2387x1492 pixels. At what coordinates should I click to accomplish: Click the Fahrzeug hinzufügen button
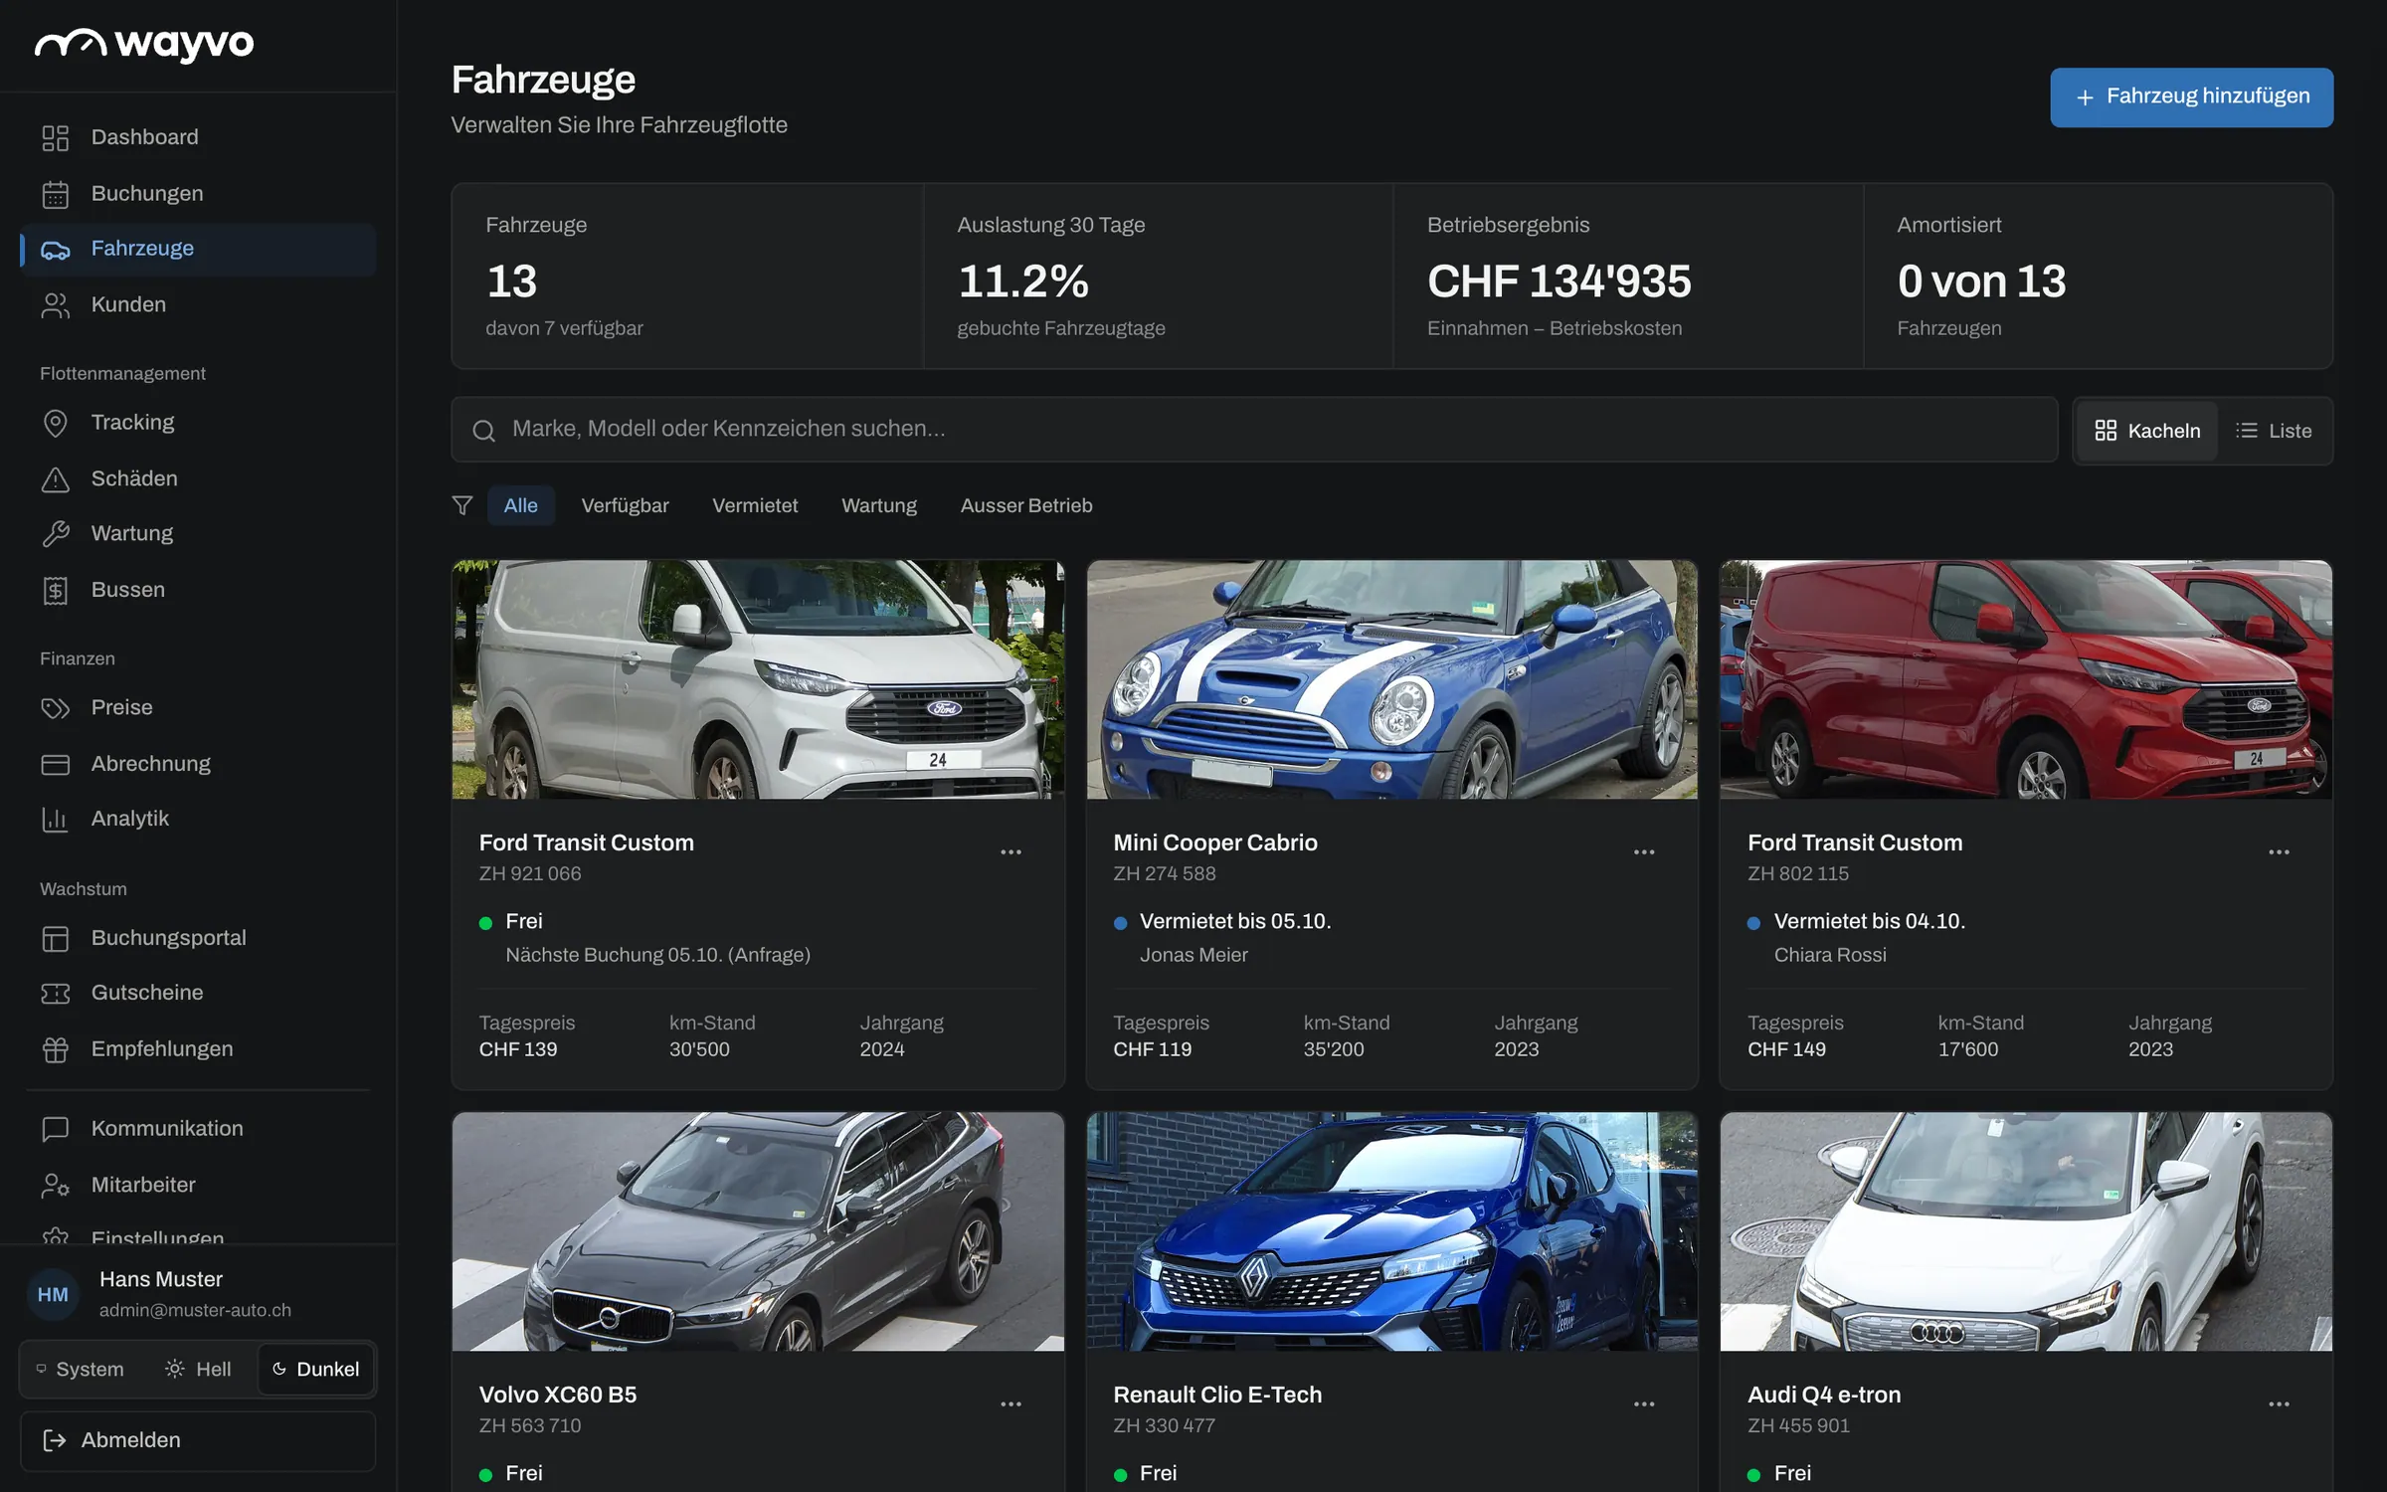point(2192,97)
